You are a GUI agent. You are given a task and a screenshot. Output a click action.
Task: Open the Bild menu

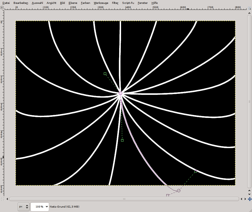pyautogui.click(x=62, y=3)
